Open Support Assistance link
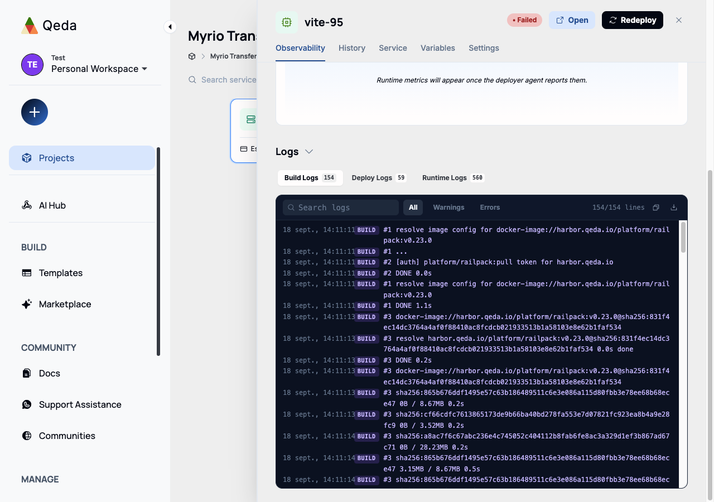The width and height of the screenshot is (714, 502). pyautogui.click(x=82, y=404)
